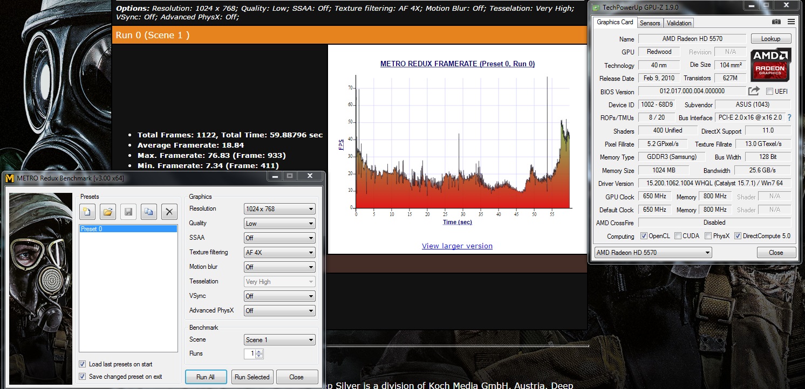Image resolution: width=805 pixels, height=389 pixels.
Task: Click the AMD Radeon Graphics logo
Action: 771,65
